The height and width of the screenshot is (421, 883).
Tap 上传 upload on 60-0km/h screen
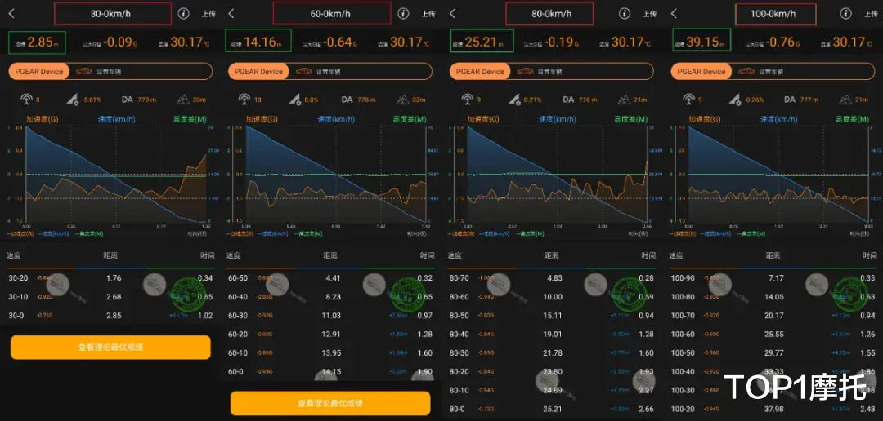(x=428, y=14)
